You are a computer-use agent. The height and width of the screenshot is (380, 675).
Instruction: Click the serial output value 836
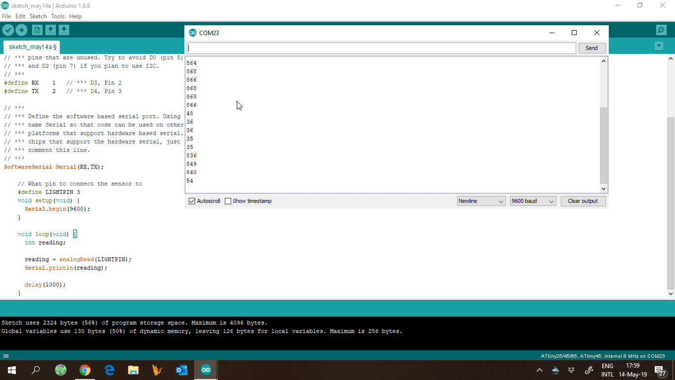coord(192,155)
